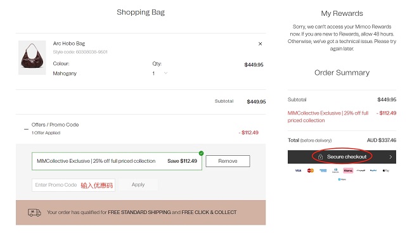Viewport: 412px width, 233px height.
Task: Click the Alipay icon below payment logos
Action: [x=342, y=179]
